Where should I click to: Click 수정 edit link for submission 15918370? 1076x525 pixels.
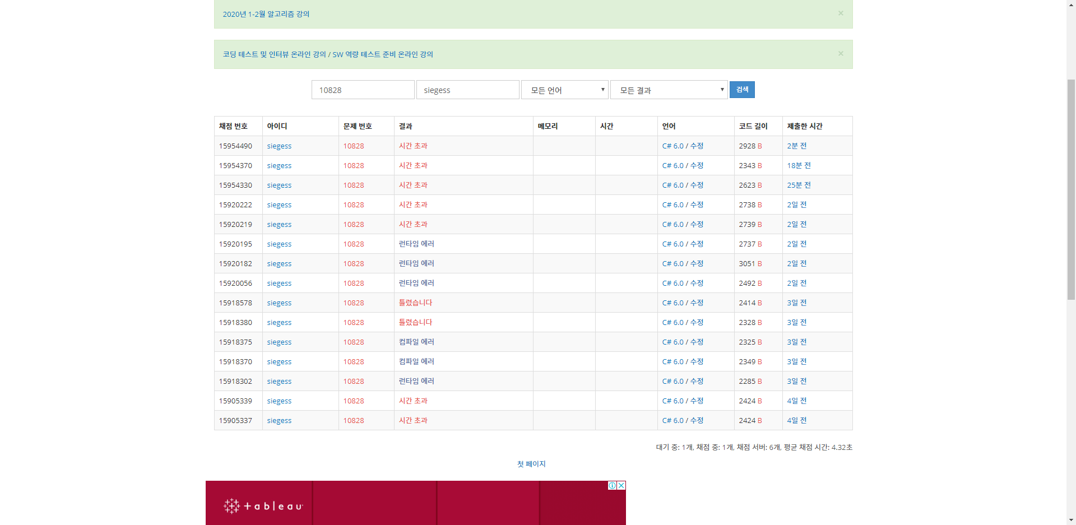[x=697, y=361]
